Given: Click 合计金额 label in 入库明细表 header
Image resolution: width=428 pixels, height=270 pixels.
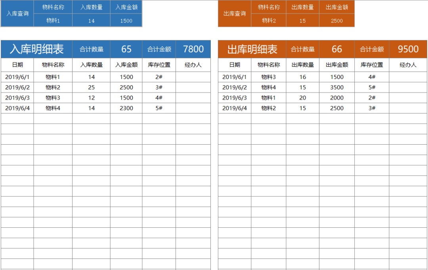Looking at the screenshot, I should [x=159, y=49].
